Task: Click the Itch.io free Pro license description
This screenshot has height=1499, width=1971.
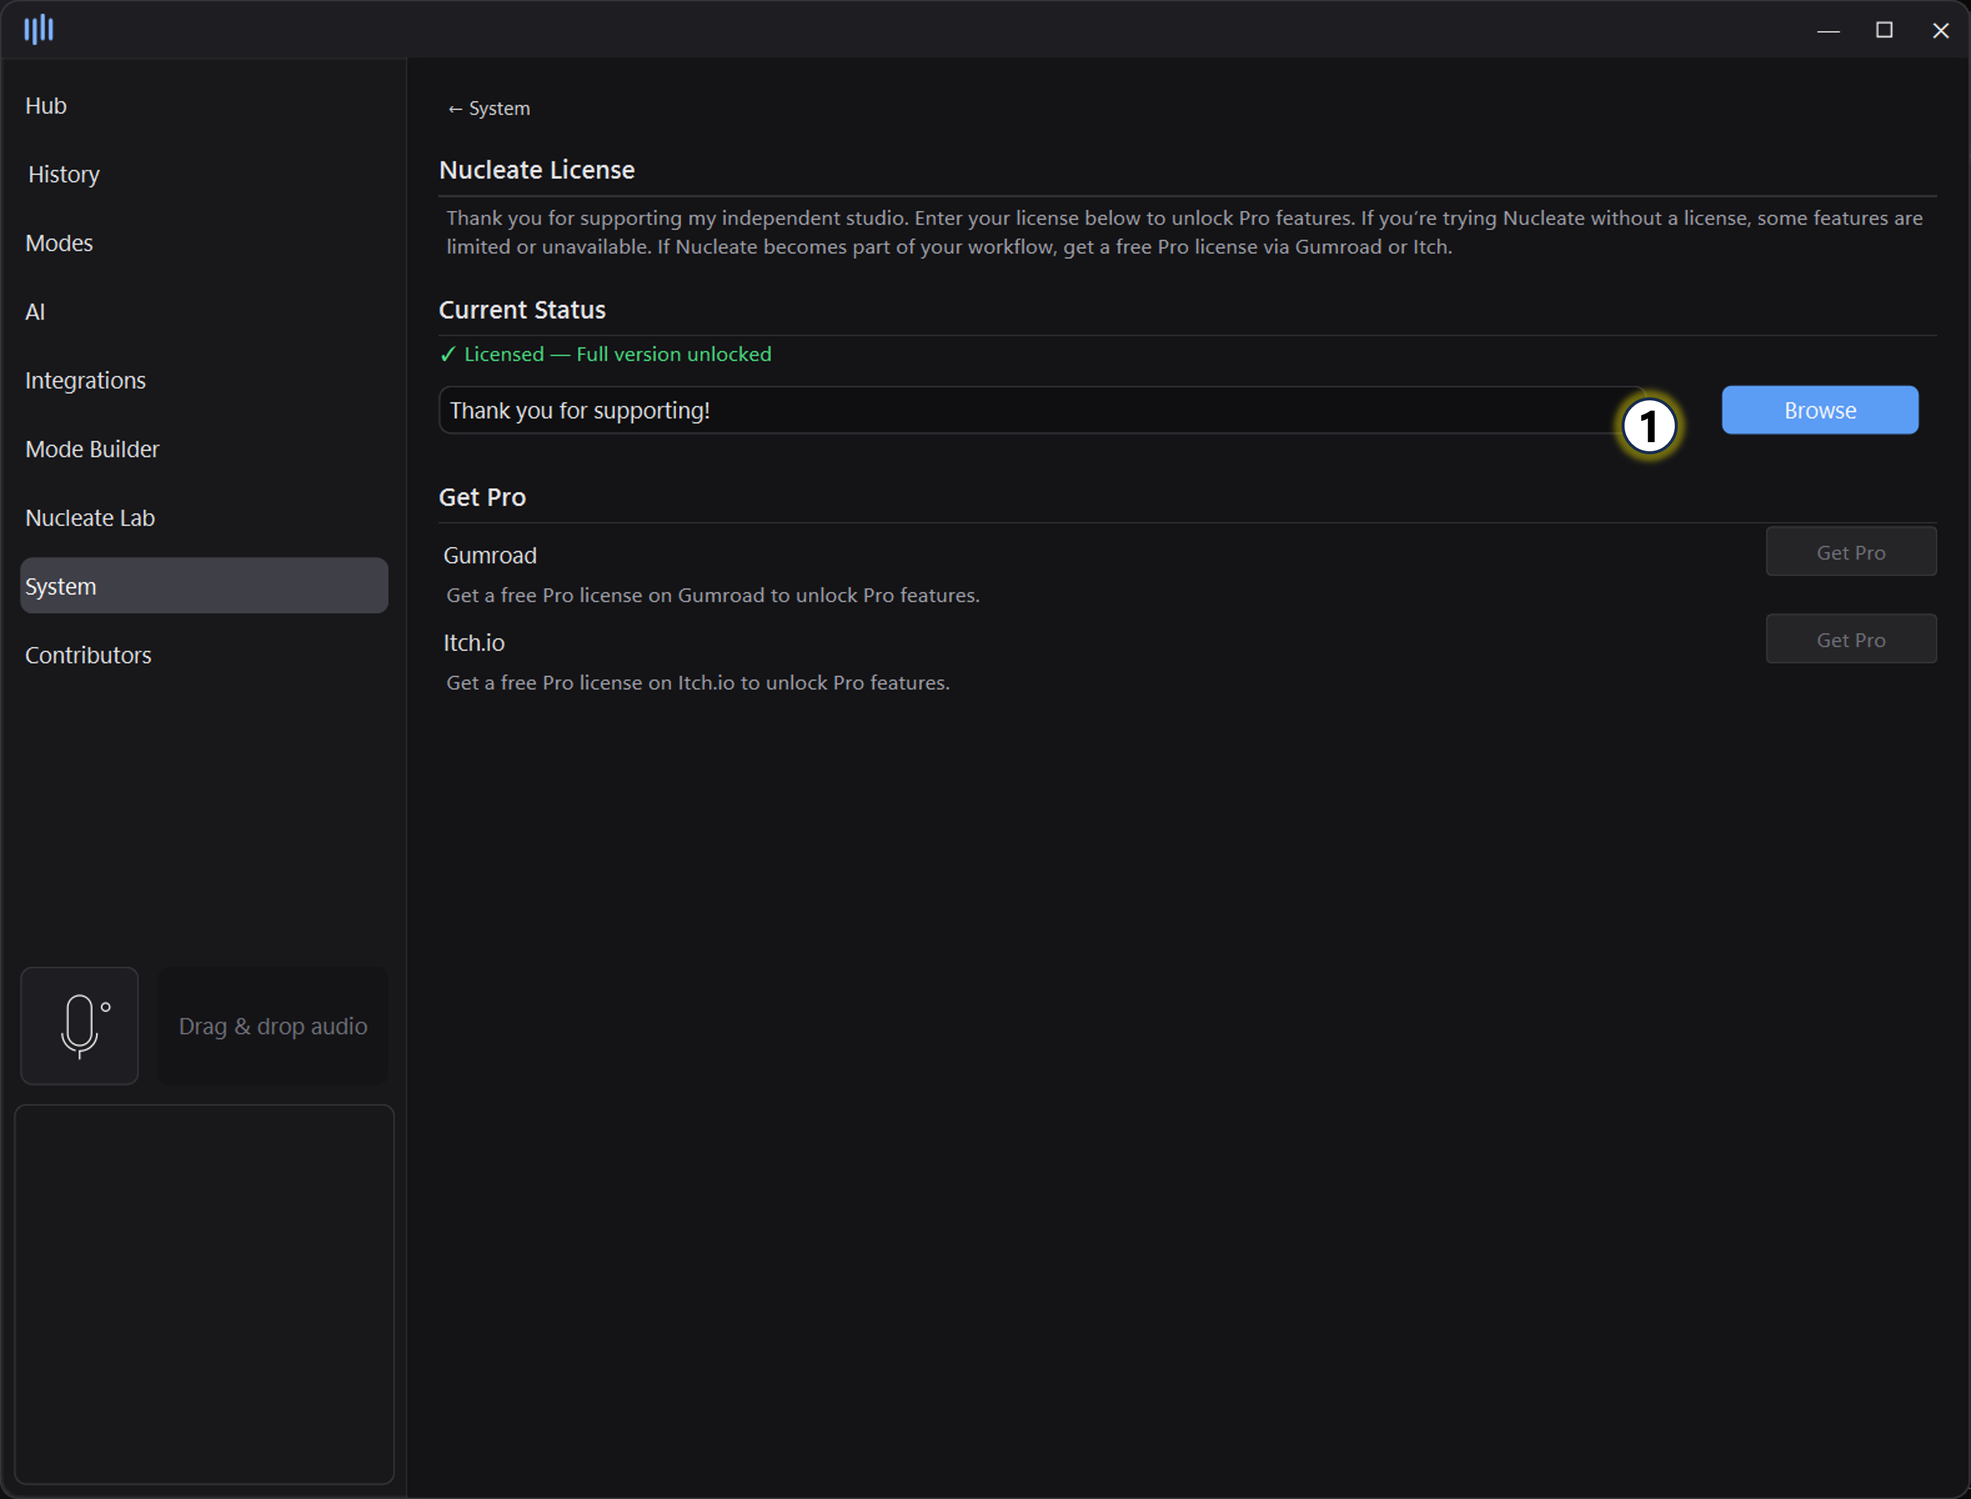Action: 698,683
